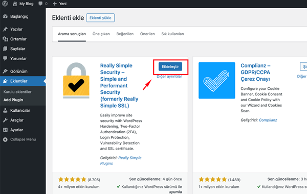Click the 1+ milyon etkin kurulum text

tap(219, 187)
